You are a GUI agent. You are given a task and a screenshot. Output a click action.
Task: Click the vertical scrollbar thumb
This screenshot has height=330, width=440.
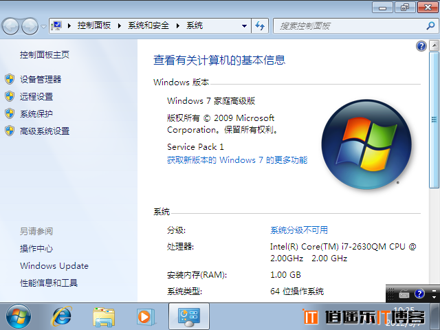coord(434,120)
